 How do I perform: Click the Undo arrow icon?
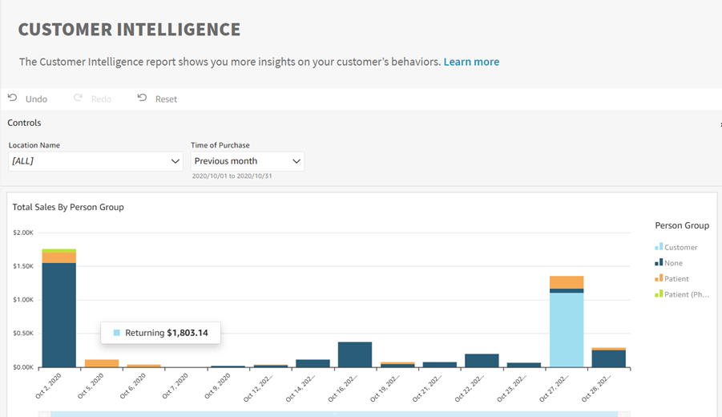coord(13,98)
